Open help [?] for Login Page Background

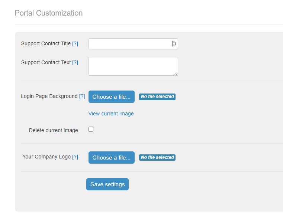pyautogui.click(x=82, y=96)
